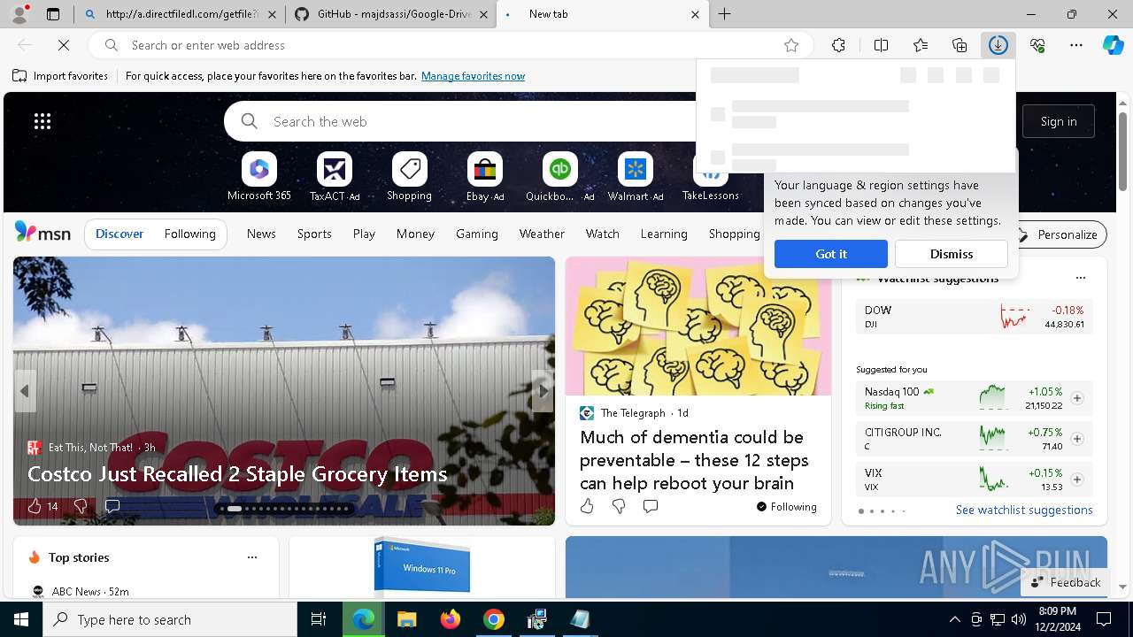The width and height of the screenshot is (1133, 637).
Task: Open the MSN apps grid launcher
Action: pyautogui.click(x=42, y=121)
